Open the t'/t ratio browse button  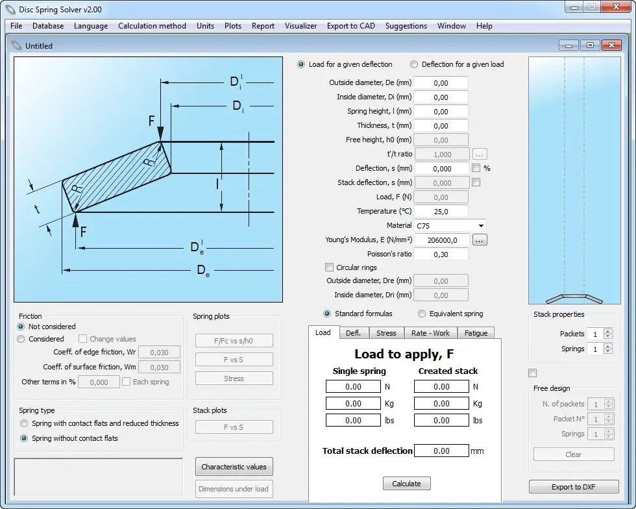[480, 155]
